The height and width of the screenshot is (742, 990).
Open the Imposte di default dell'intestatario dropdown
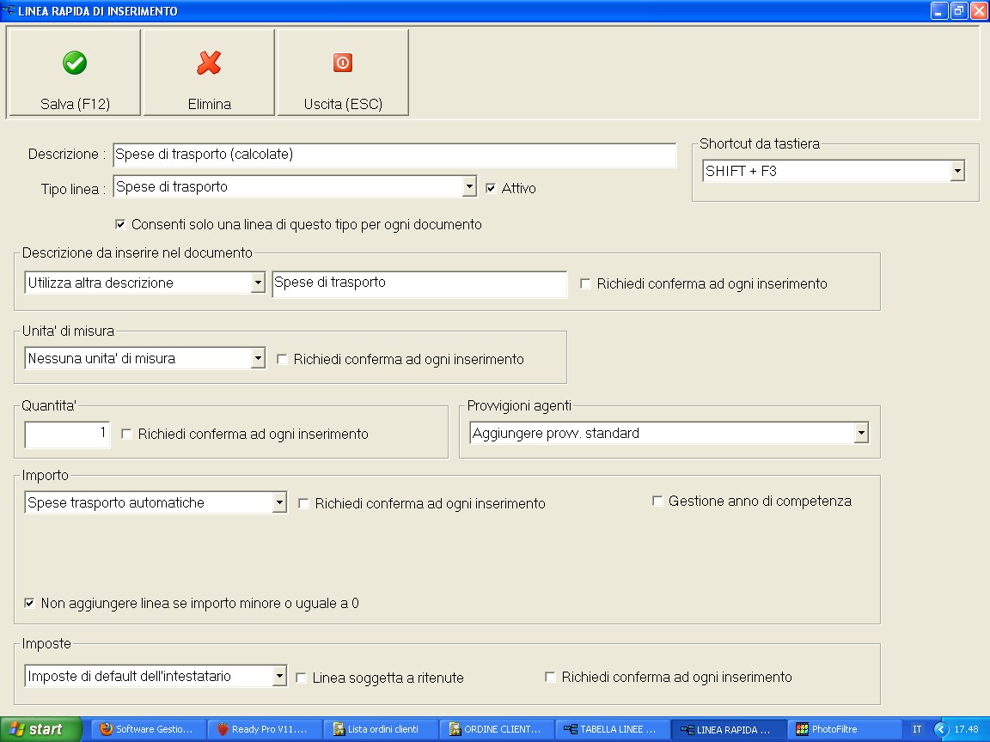pyautogui.click(x=279, y=677)
